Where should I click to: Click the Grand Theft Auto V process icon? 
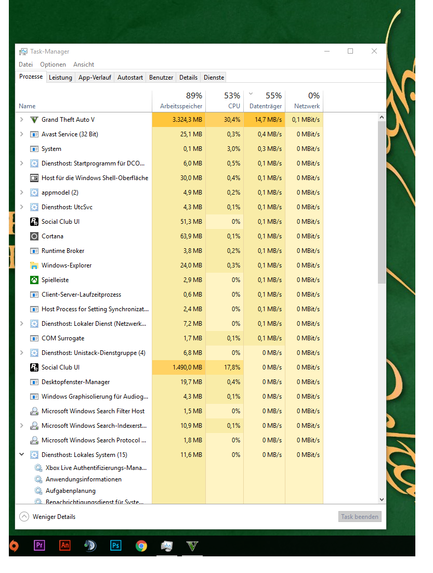pyautogui.click(x=34, y=120)
